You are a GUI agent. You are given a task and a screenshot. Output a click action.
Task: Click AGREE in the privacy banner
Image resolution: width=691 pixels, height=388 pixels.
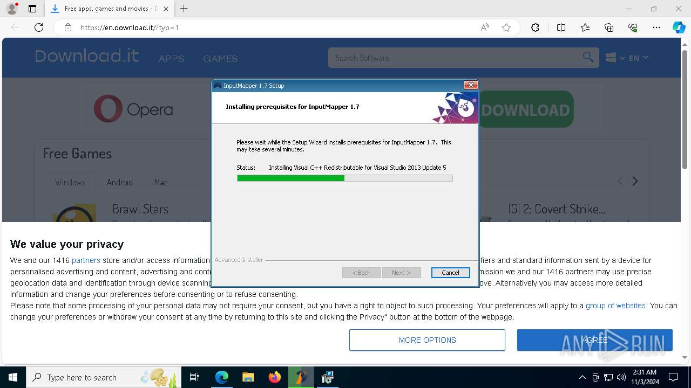point(594,340)
